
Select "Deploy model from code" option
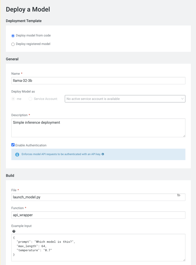click(x=13, y=36)
